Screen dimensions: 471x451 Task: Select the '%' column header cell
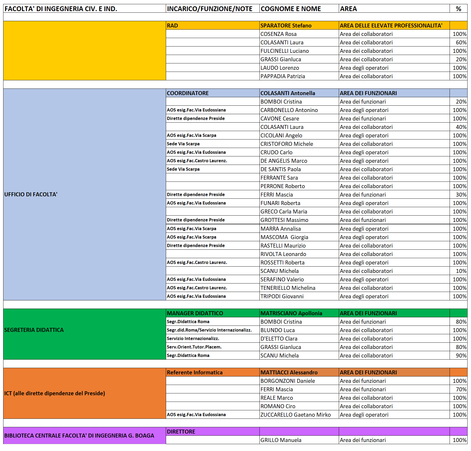point(458,9)
